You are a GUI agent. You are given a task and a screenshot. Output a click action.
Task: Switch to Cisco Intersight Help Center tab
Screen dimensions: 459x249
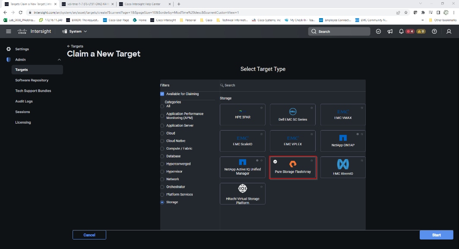145,4
